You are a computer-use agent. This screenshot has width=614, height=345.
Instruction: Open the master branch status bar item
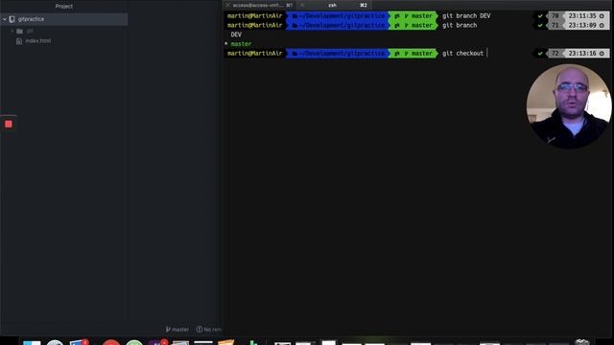point(177,330)
